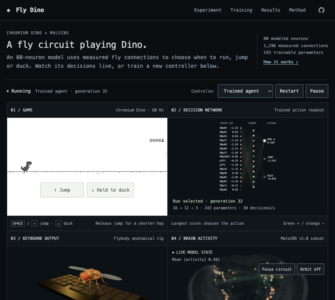Viewport: 335px width, 300px height.
Task: Click the JUMP action output node
Action: [265, 159]
